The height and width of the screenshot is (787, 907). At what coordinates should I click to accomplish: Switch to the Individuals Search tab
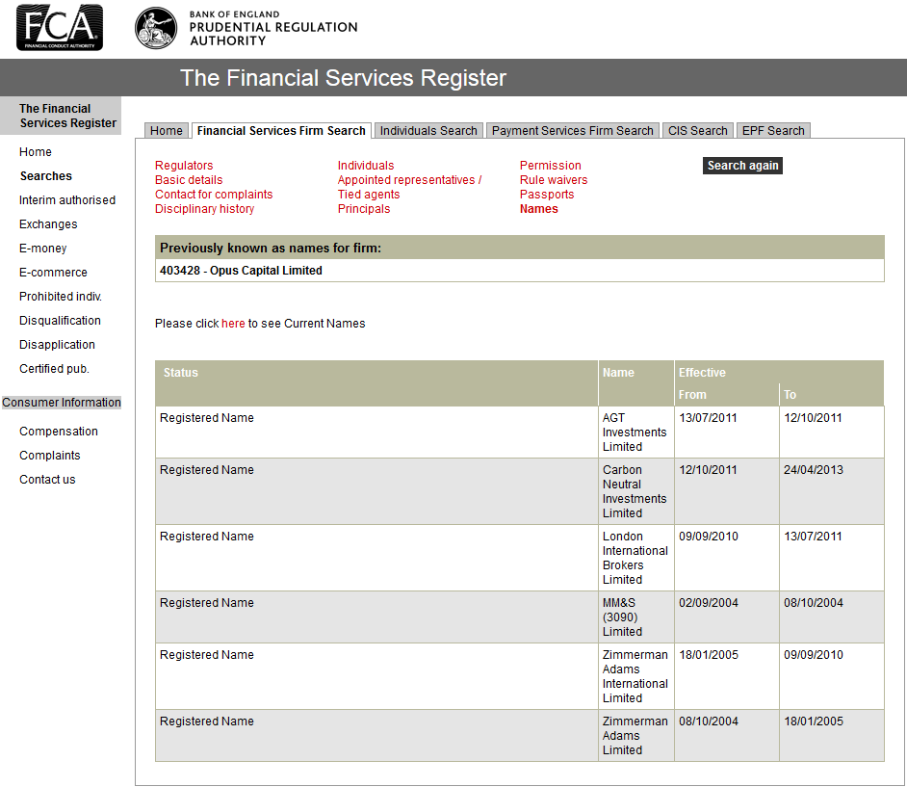(x=428, y=131)
